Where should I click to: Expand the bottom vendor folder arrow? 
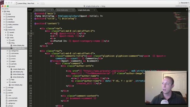(x=4, y=93)
